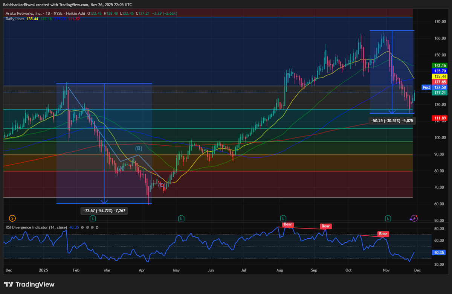Open the earnings E marker near February

(x=93, y=218)
